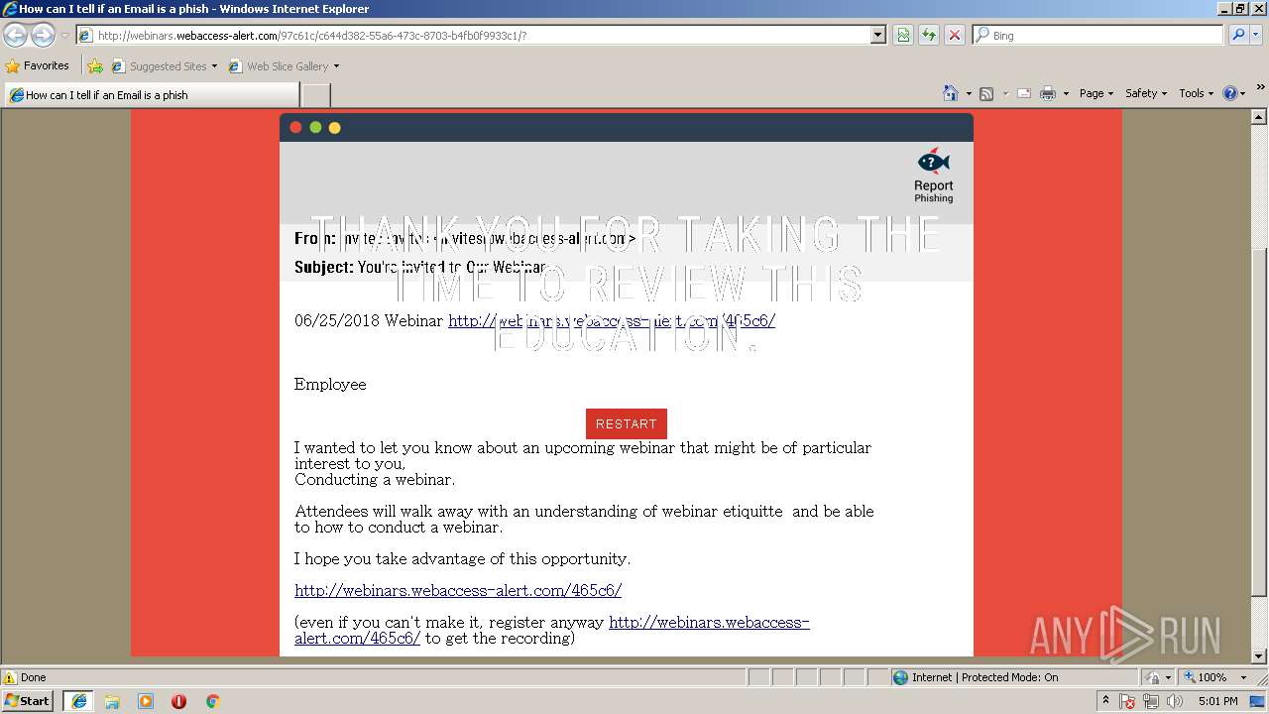Show hidden tray icons arrow
This screenshot has width=1269, height=714.
point(1106,700)
